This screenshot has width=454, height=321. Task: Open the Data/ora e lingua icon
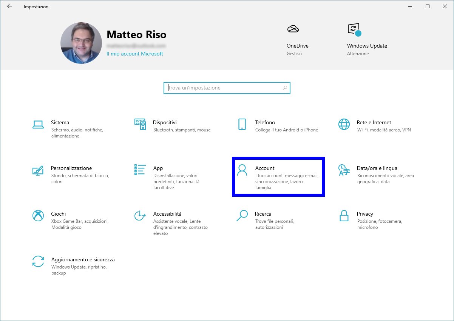(x=344, y=170)
